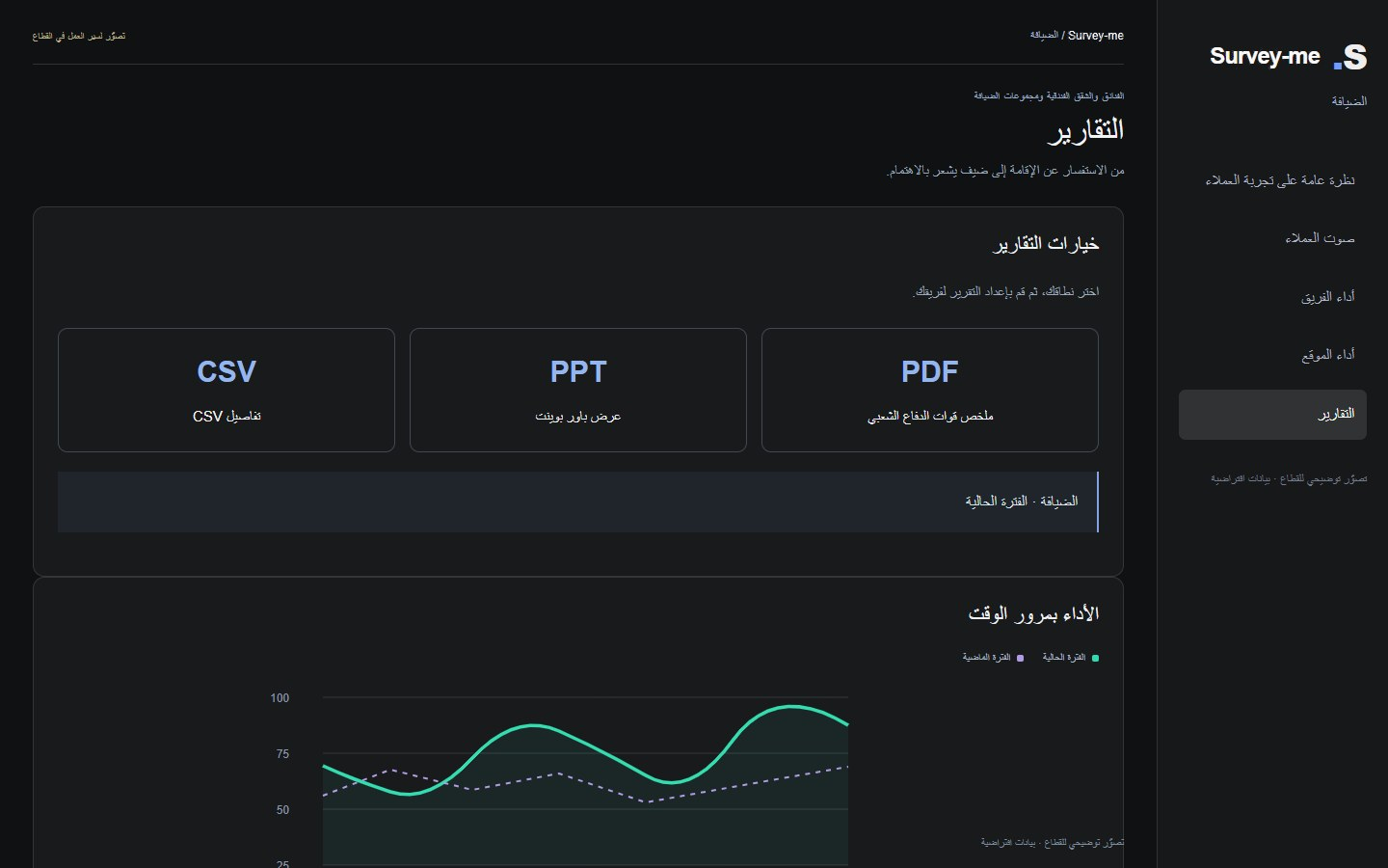Viewport: 1388px width, 868px height.
Task: Click subtitle من الاستفسار عن الإقامة
Action: pyautogui.click(x=1005, y=171)
